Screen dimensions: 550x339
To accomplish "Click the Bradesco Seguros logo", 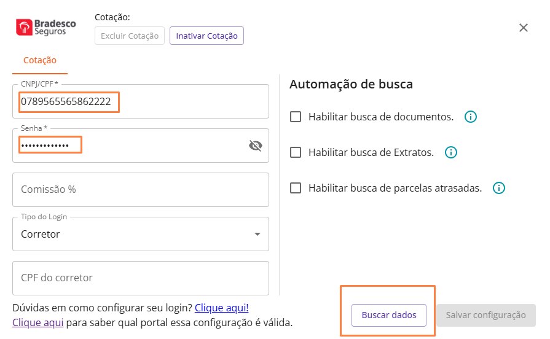I will [x=46, y=28].
